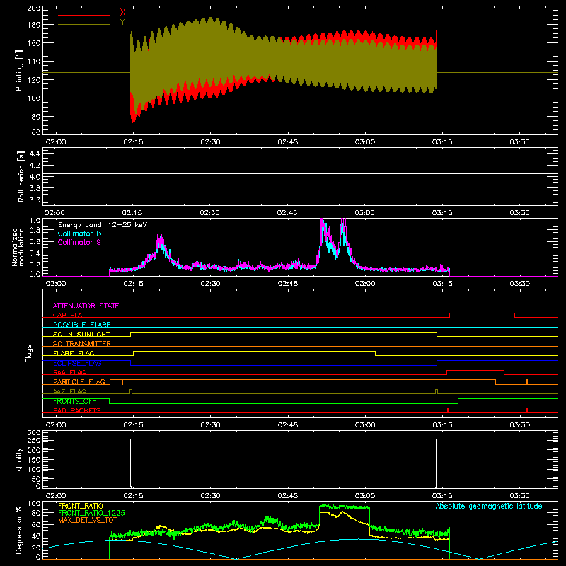Click the '20' tick on Degrees axis
The image size is (566, 566).
(36, 548)
